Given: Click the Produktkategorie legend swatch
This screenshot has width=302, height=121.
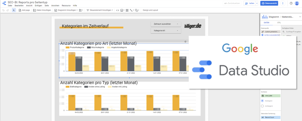Looking at the screenshot, I should [x=68, y=48].
